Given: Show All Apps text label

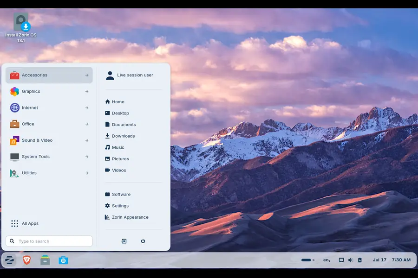Looking at the screenshot, I should pyautogui.click(x=30, y=223).
